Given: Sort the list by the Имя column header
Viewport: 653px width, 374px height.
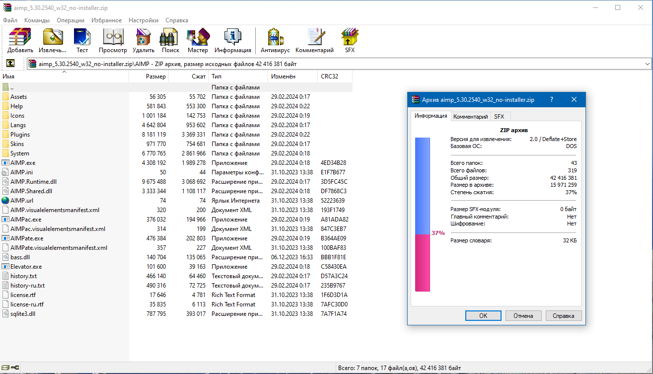Looking at the screenshot, I should click(65, 76).
